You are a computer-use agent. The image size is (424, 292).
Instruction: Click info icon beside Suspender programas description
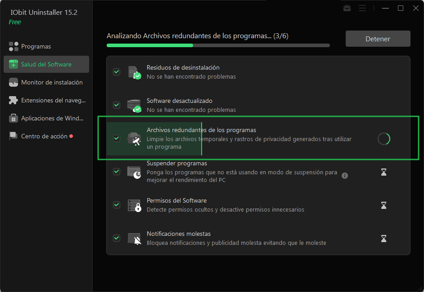345,176
